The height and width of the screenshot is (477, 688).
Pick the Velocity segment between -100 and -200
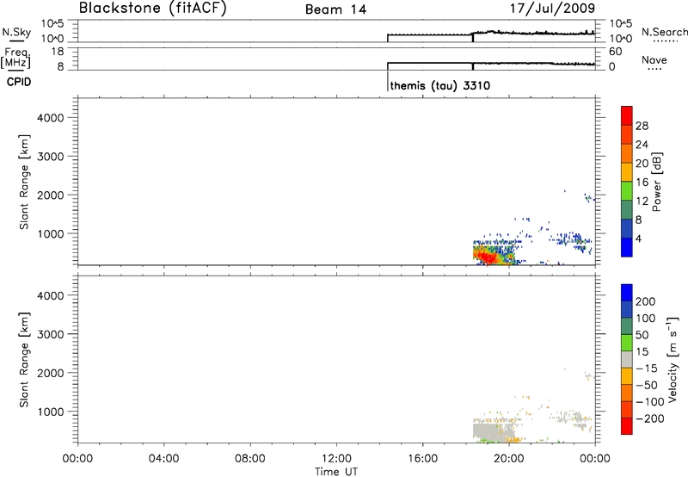pos(627,409)
